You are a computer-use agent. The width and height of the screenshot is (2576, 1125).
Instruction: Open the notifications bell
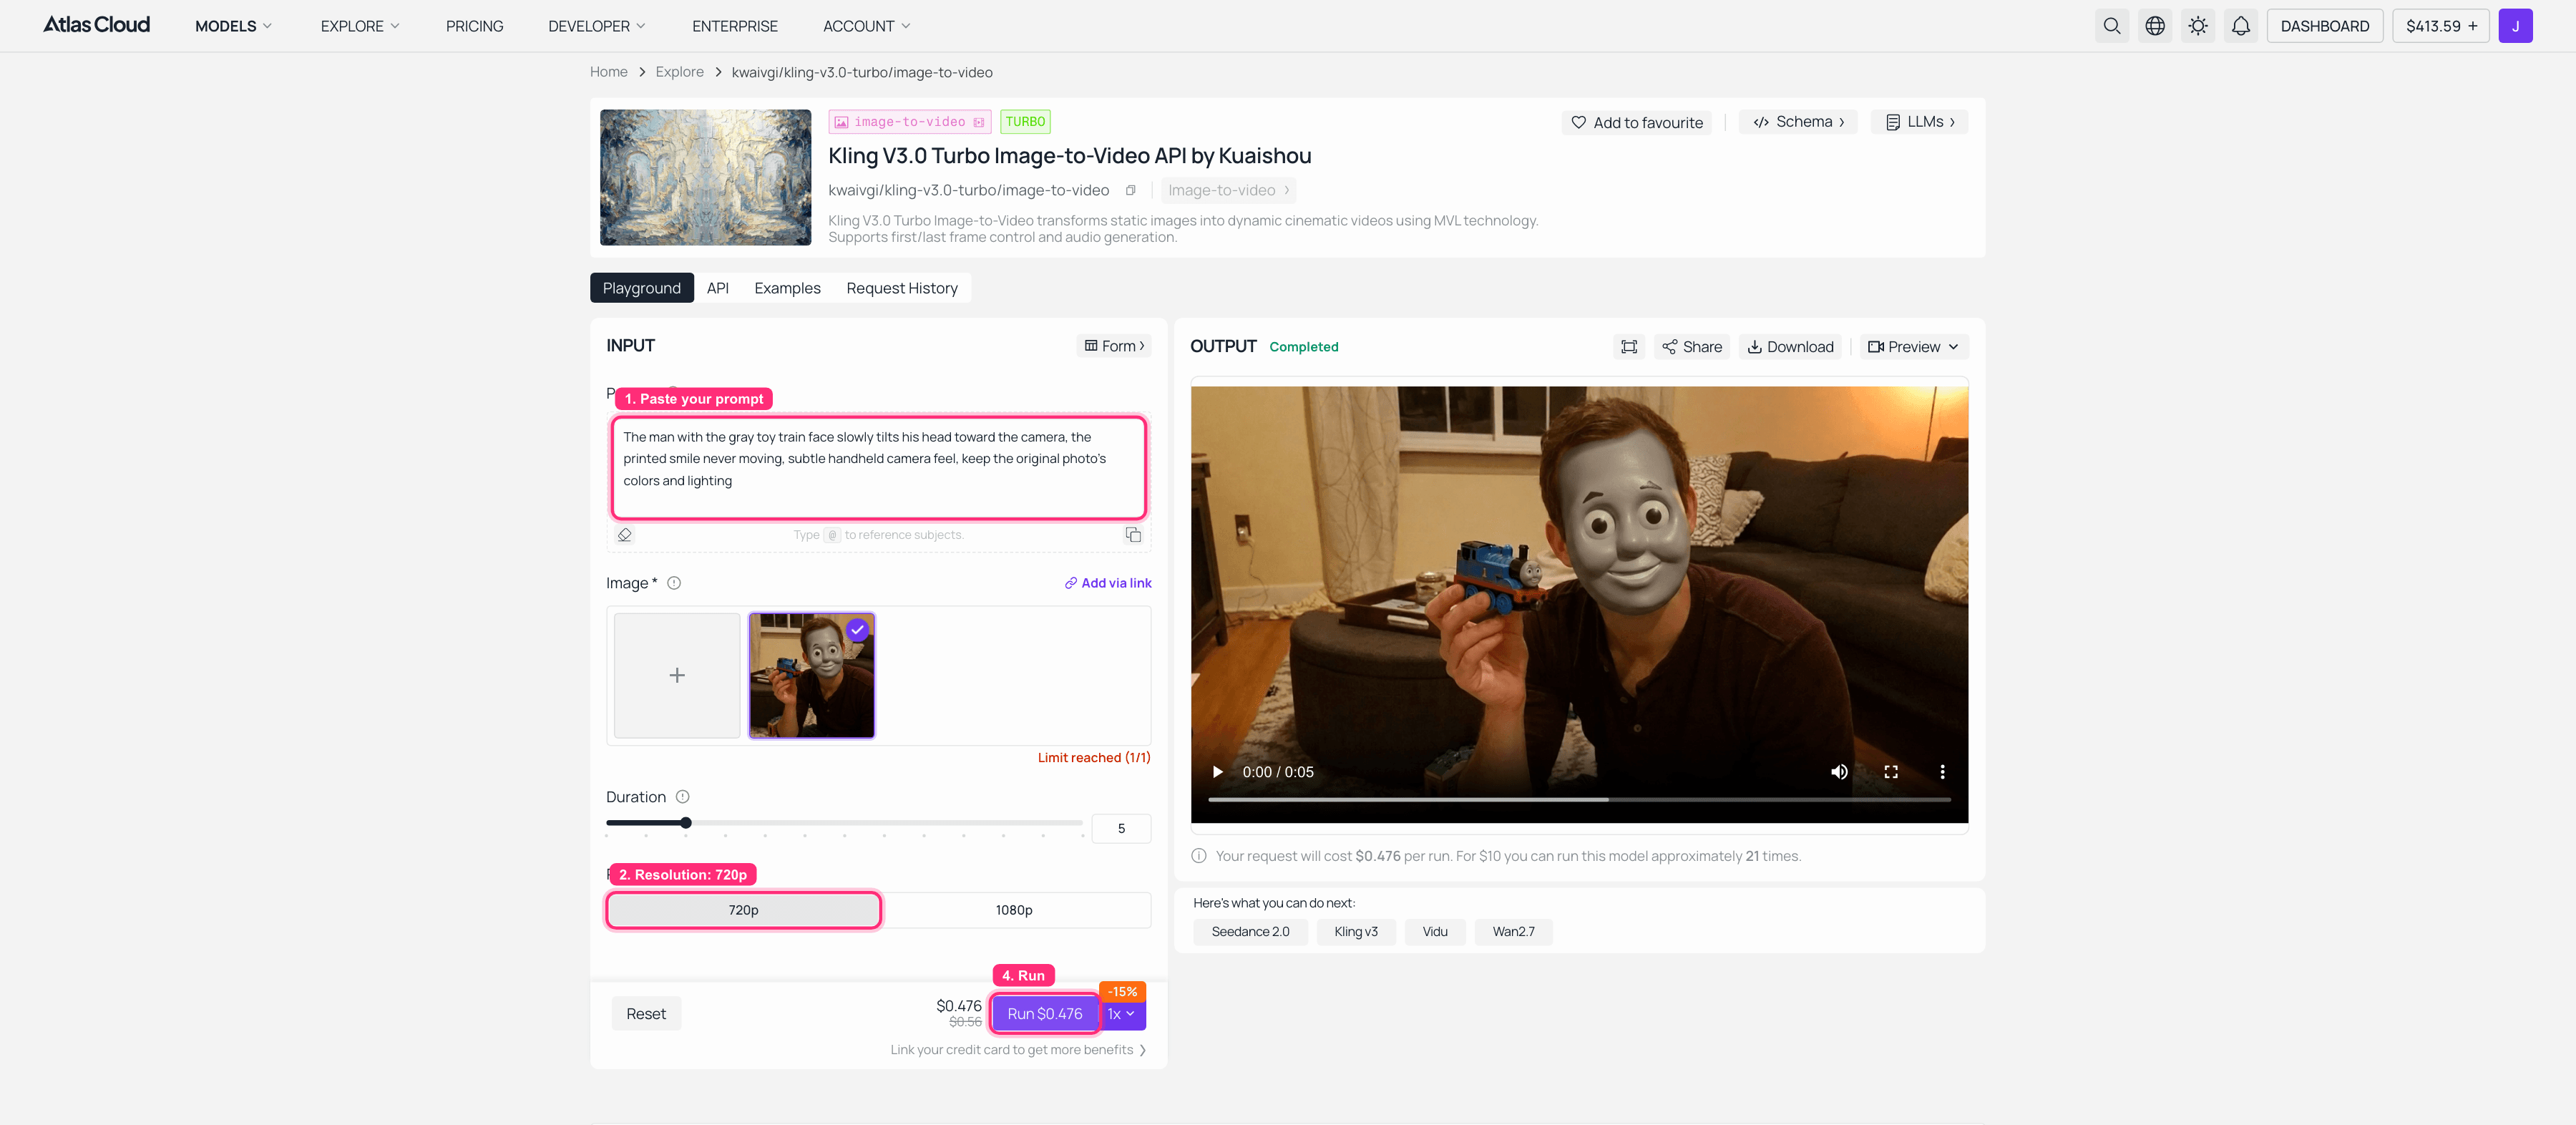click(2241, 26)
